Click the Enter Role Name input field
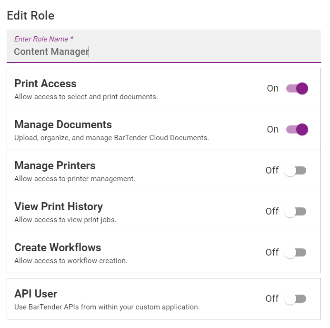This screenshot has height=328, width=330. click(164, 46)
